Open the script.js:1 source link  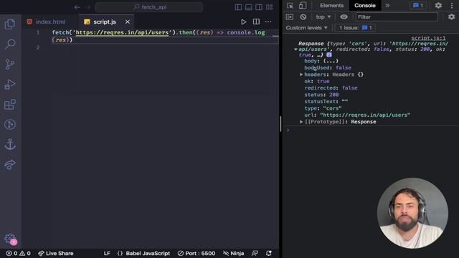point(428,38)
